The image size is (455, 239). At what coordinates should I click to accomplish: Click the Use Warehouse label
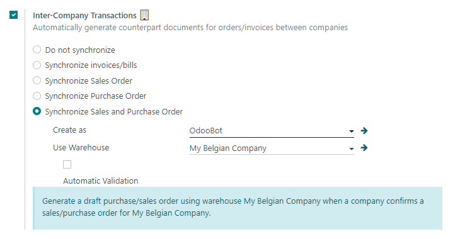click(x=81, y=148)
